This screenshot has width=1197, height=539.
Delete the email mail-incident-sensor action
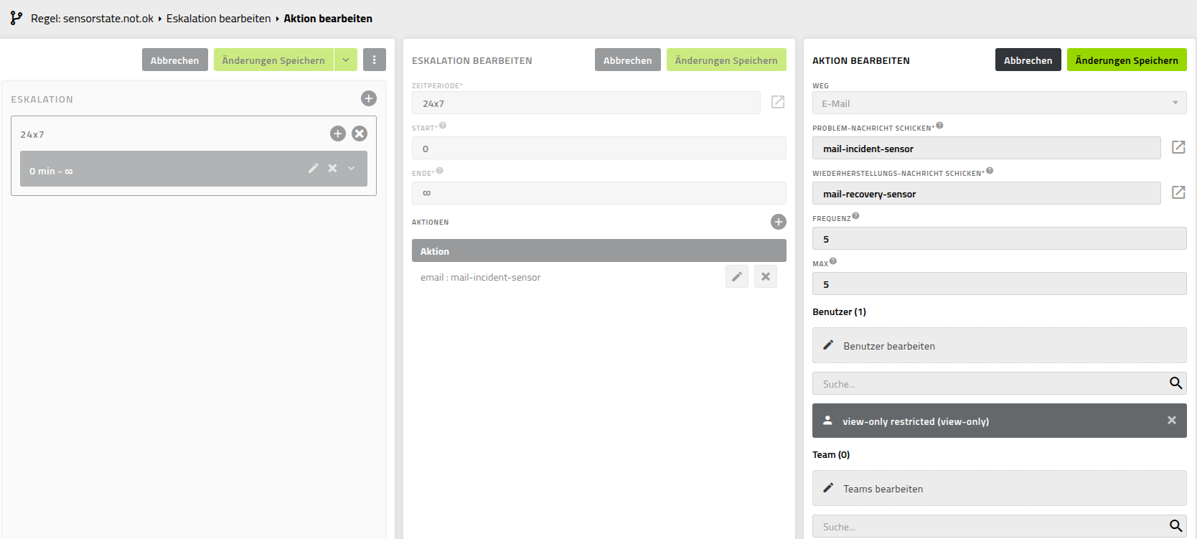click(x=766, y=277)
